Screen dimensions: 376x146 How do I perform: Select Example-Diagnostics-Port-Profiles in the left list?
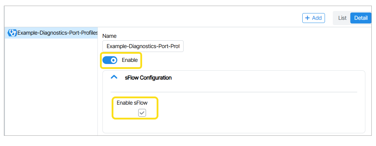coord(57,33)
